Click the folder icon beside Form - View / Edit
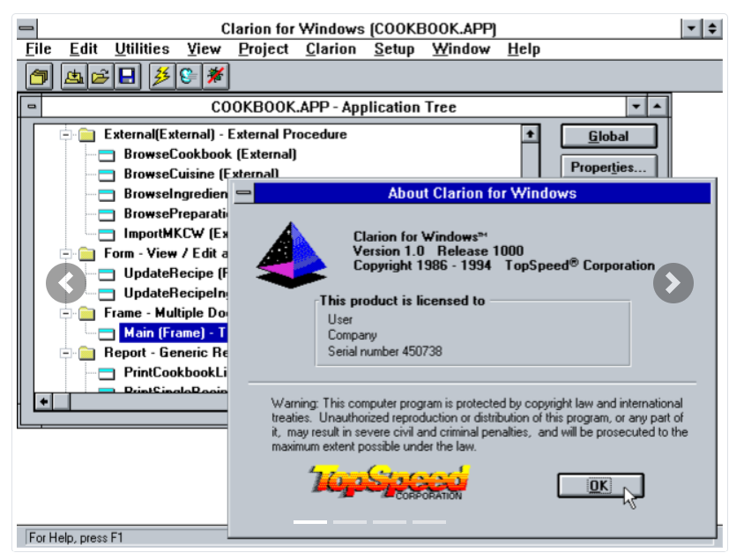Screen dimensions: 729x553 pos(86,254)
